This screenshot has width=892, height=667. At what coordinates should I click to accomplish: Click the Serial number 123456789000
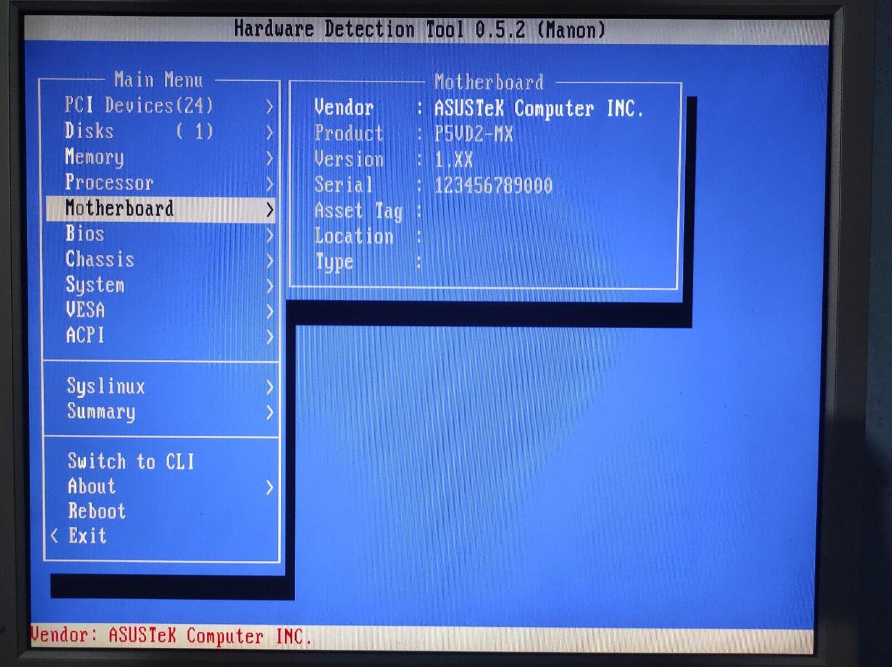(x=493, y=185)
